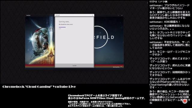Viewport: 192px width, 108px height.
Task: Click the 'ChromebookでPCゲームを遊ぶライブ配信です' description
Action: [x=96, y=95]
